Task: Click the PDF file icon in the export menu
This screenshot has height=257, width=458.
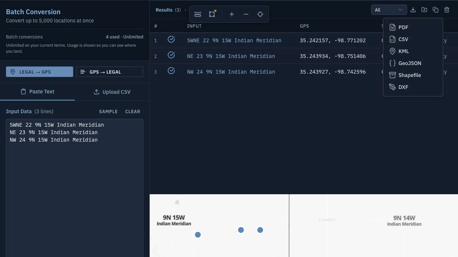Action: [x=393, y=27]
